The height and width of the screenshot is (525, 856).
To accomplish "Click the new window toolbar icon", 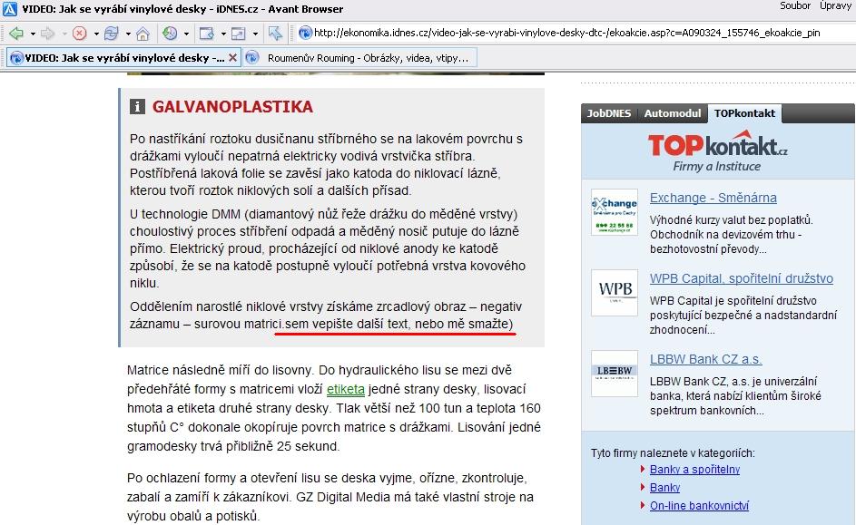I will [x=206, y=34].
